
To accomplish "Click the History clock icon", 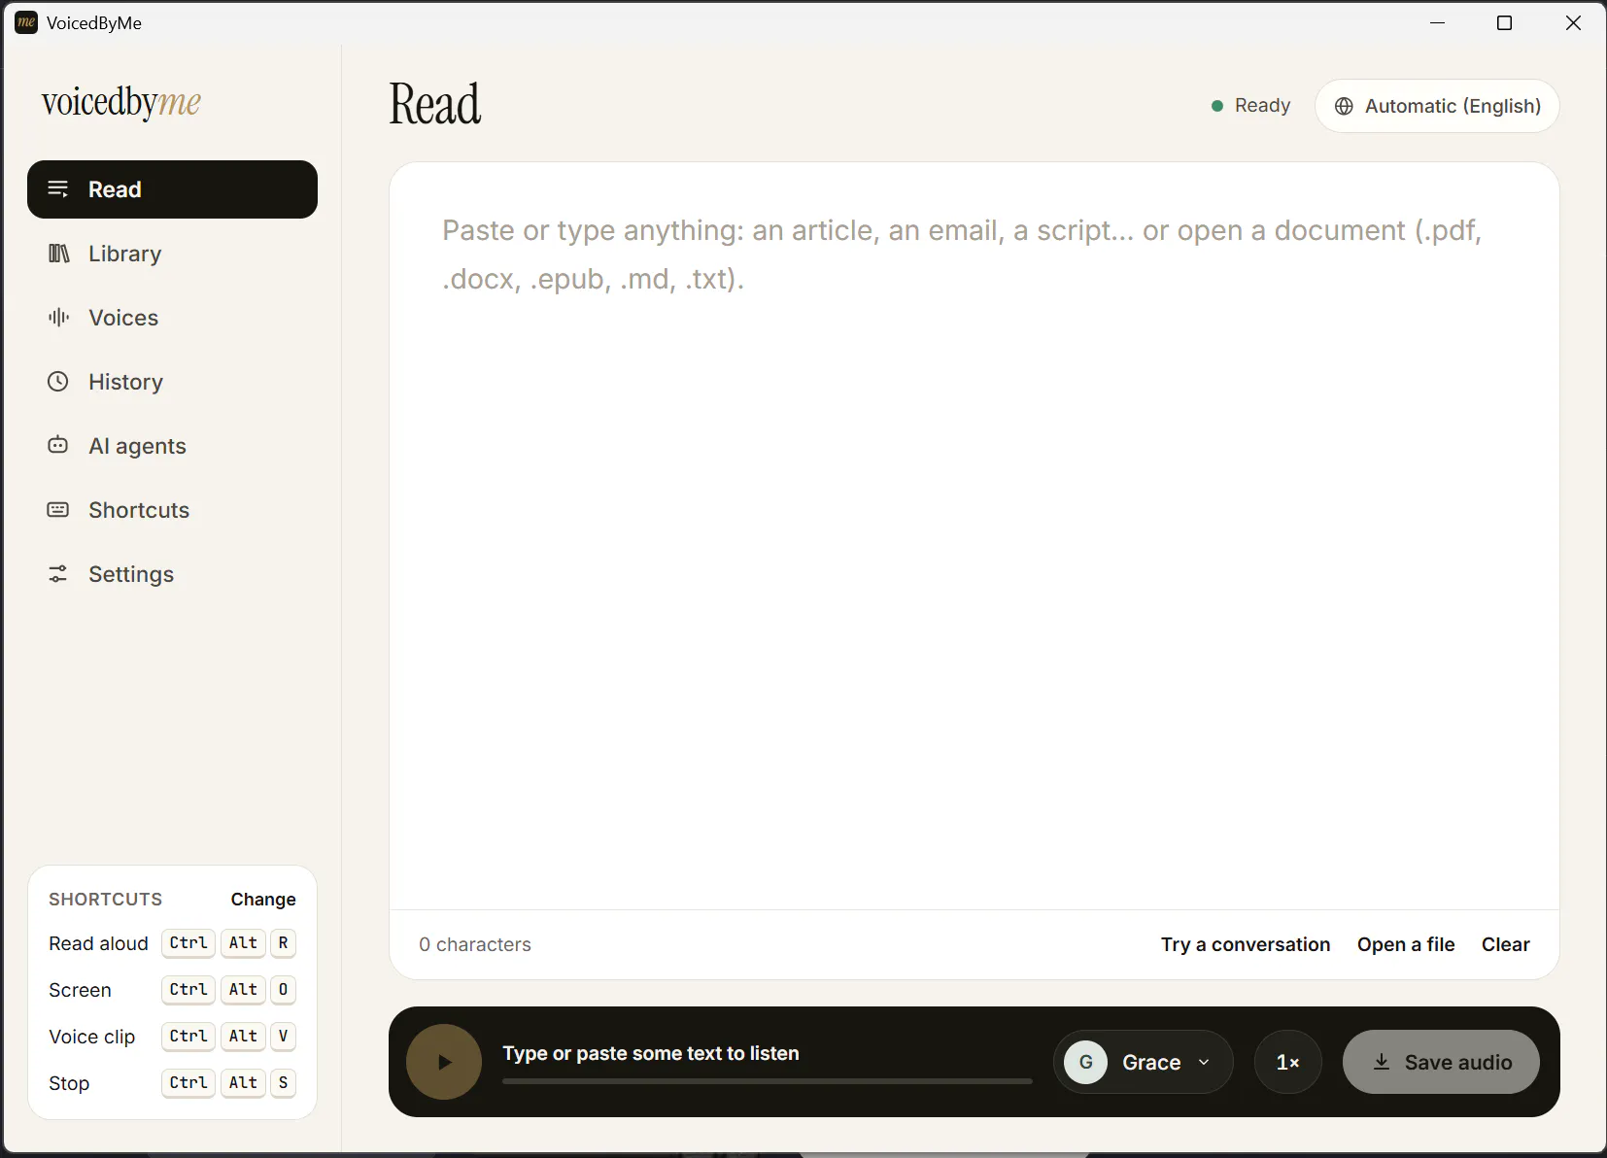I will [58, 381].
